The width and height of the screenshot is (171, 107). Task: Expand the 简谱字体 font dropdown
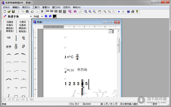pos(31,16)
